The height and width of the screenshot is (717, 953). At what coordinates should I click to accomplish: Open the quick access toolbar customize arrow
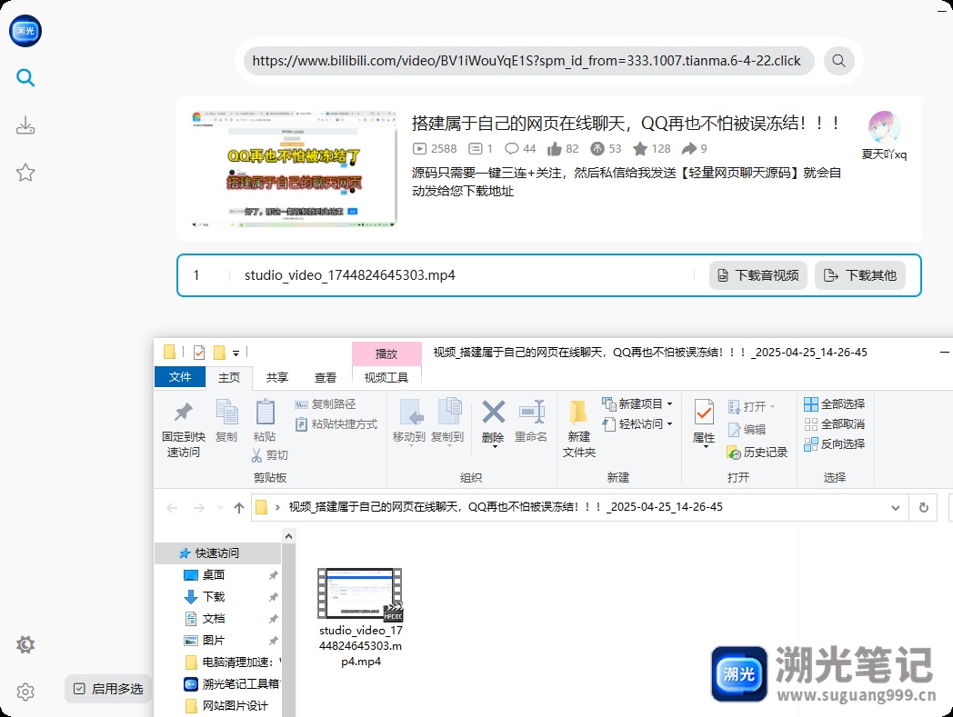(x=236, y=353)
